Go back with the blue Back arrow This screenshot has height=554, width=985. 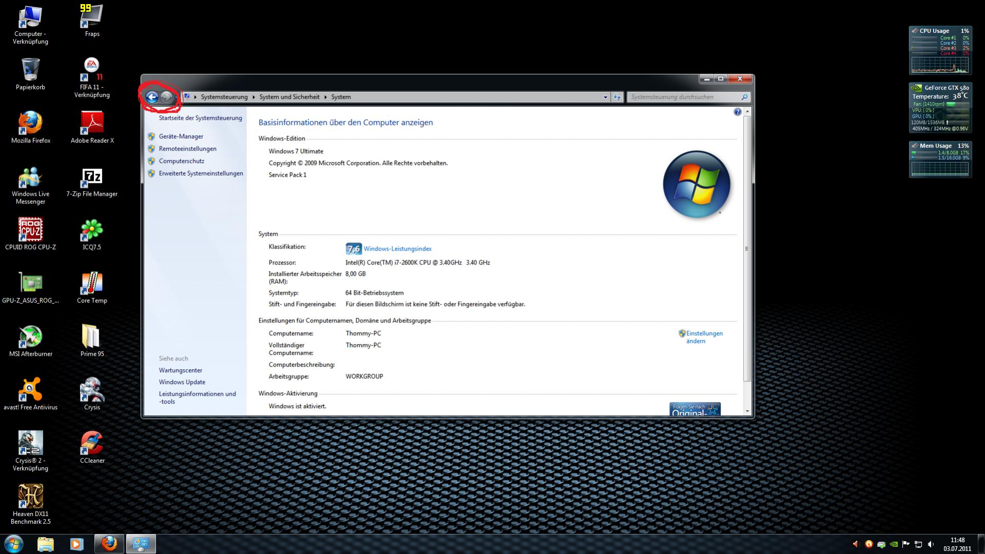tap(152, 97)
